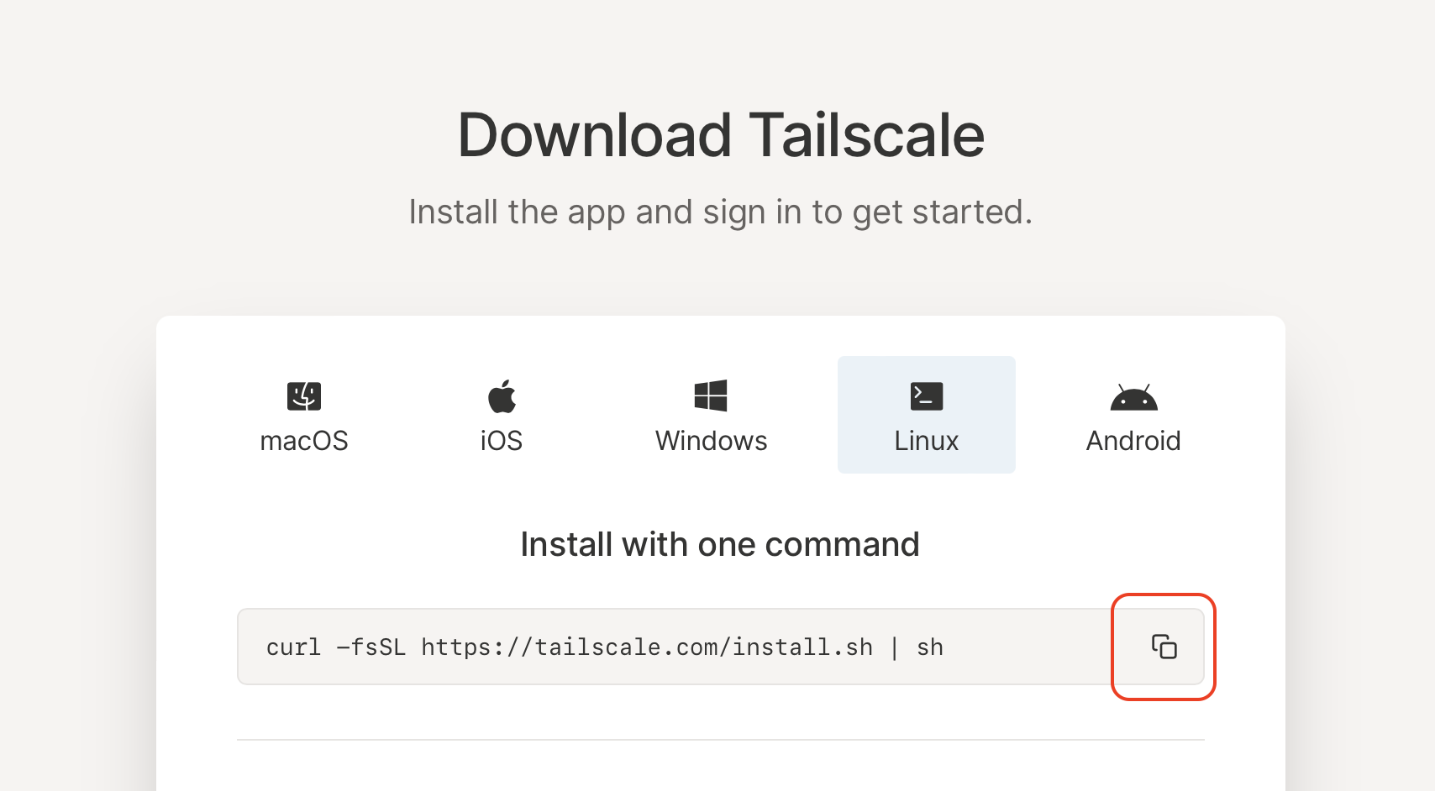Switch to the Windows download tab
Screen dimensions: 1435x791
711,415
